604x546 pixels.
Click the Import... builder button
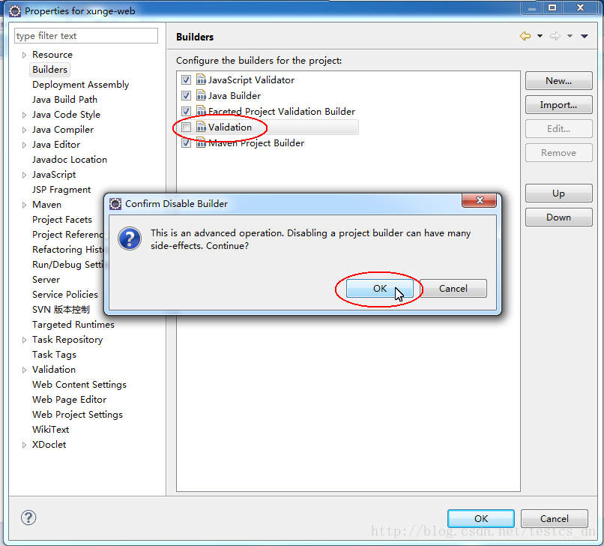click(x=558, y=104)
